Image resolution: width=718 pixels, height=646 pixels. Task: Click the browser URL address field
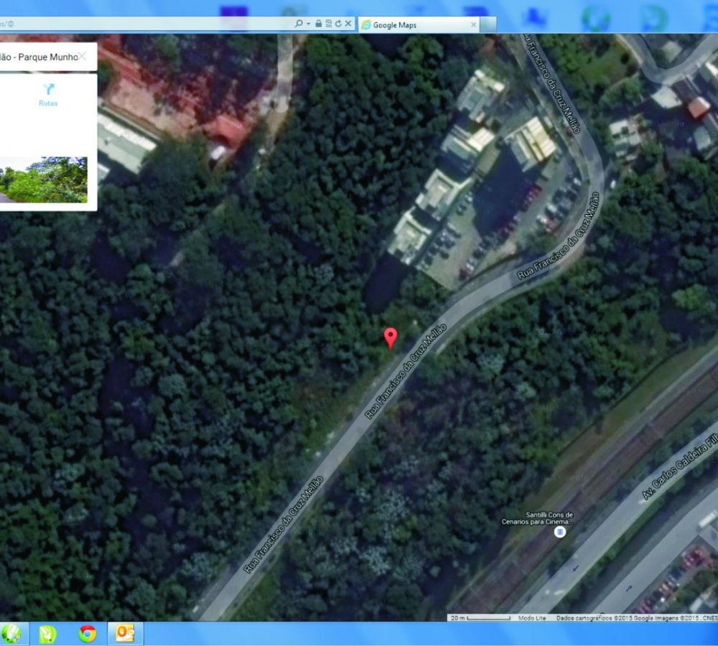point(144,24)
